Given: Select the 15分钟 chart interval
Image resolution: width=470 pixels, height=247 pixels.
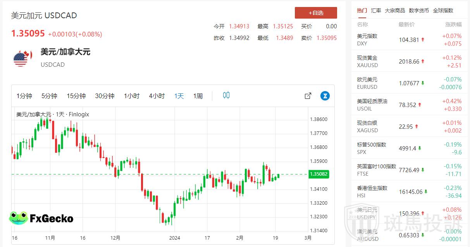Looking at the screenshot, I should (x=76, y=96).
